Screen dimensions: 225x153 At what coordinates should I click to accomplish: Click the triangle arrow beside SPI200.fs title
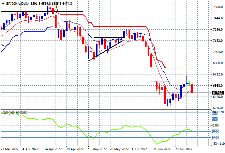[3, 4]
